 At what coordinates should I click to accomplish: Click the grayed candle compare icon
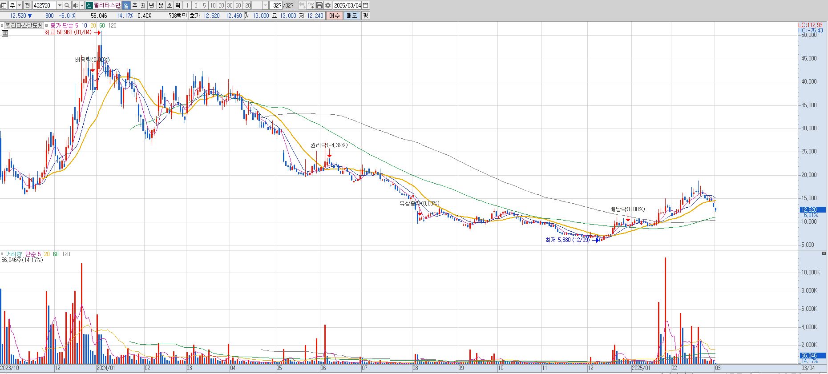(x=303, y=5)
